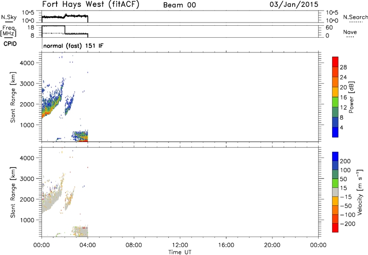This screenshot has height=255, width=368.
Task: Click the '18' frequency scale value
Action: point(31,28)
